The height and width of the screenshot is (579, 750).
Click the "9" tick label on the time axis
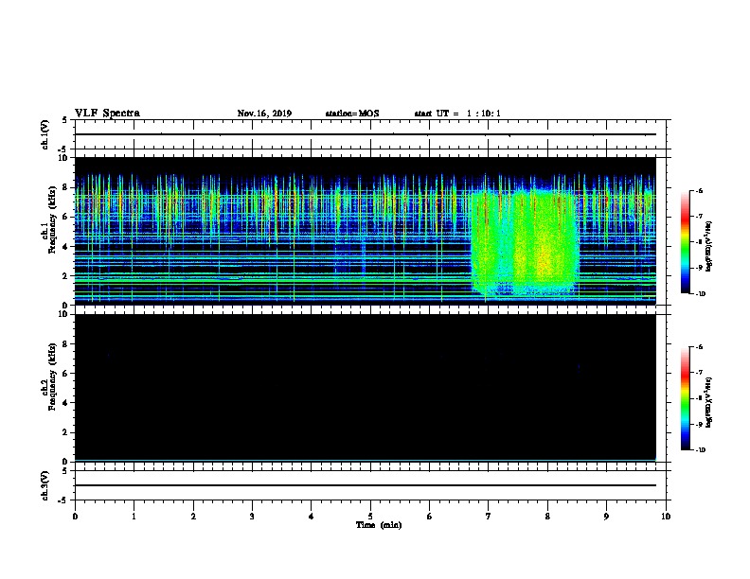tap(606, 517)
